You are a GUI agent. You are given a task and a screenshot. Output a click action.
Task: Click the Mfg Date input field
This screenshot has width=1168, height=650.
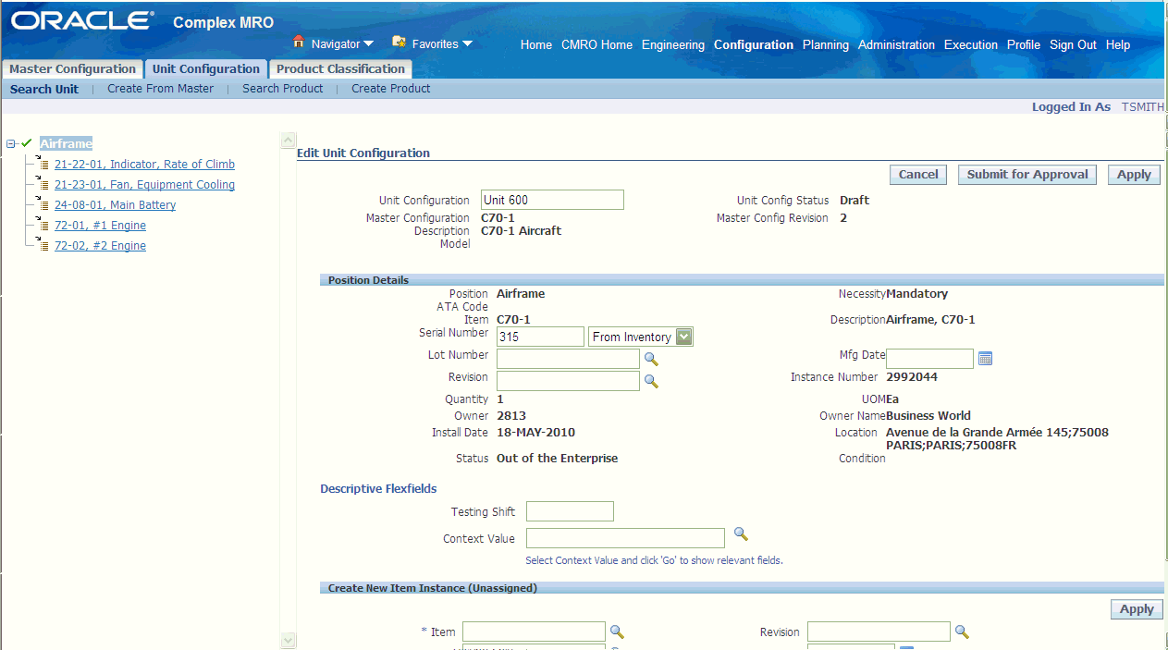pyautogui.click(x=929, y=359)
